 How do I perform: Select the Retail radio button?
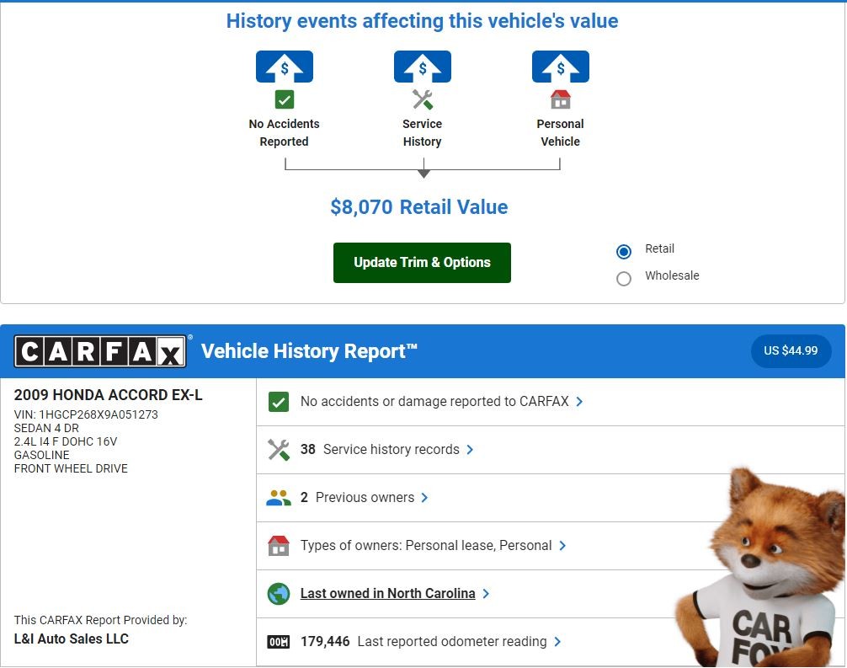point(623,251)
